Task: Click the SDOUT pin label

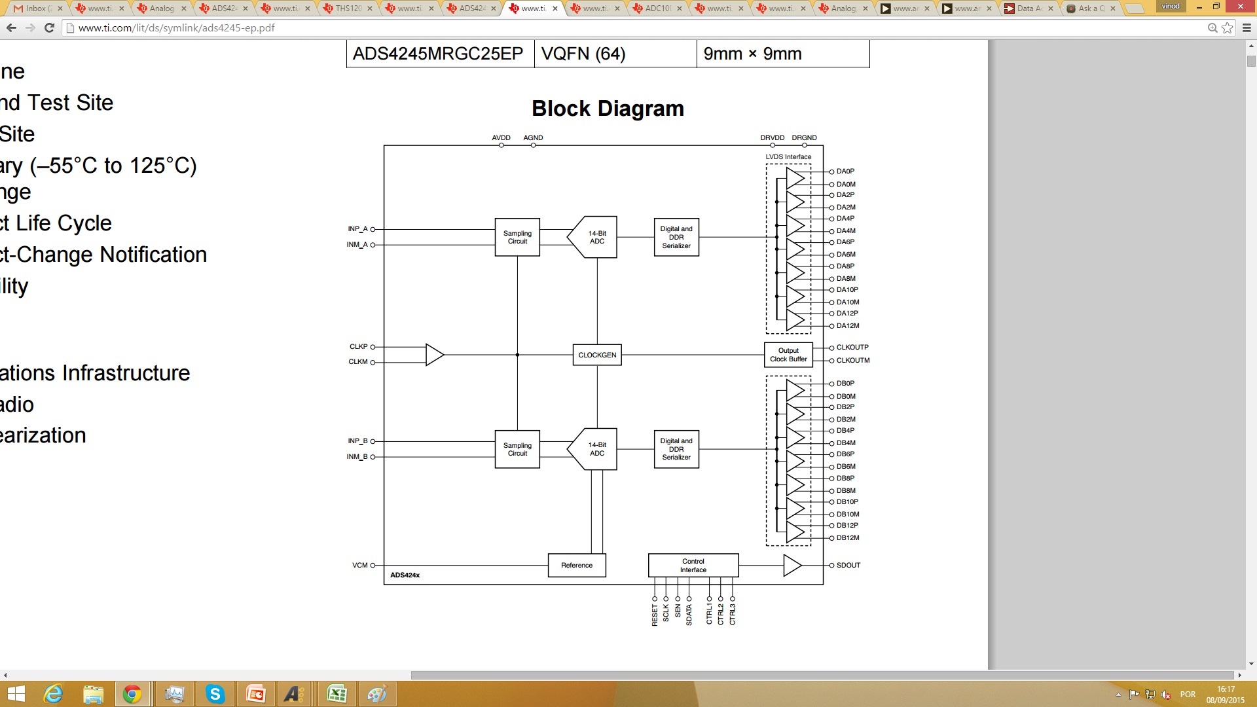Action: click(848, 565)
